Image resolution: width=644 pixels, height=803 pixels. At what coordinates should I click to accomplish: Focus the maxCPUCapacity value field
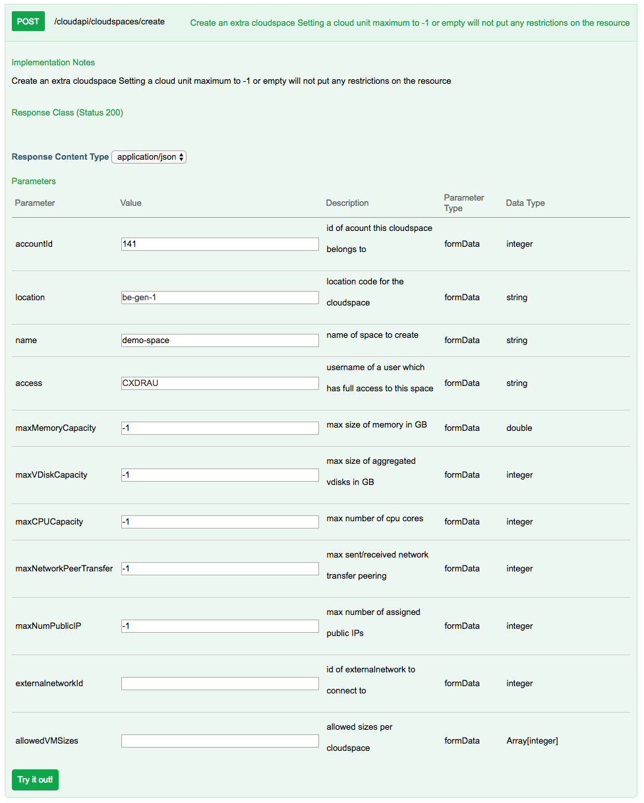(x=220, y=522)
